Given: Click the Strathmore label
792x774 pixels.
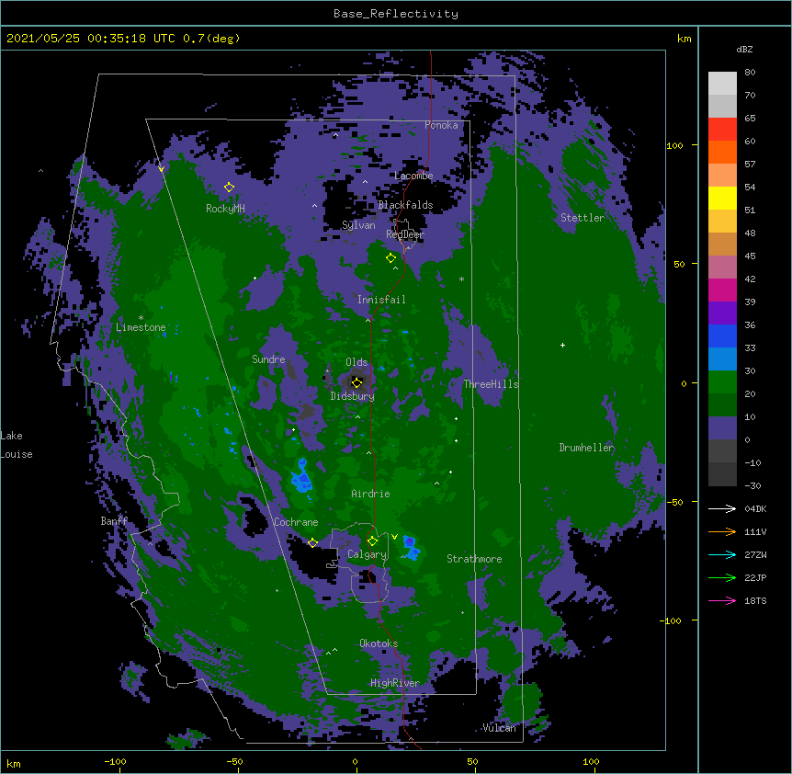Looking at the screenshot, I should click(x=474, y=559).
